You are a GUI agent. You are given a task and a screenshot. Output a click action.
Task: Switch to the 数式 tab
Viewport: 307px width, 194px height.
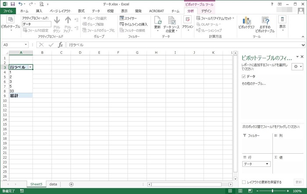click(x=81, y=11)
